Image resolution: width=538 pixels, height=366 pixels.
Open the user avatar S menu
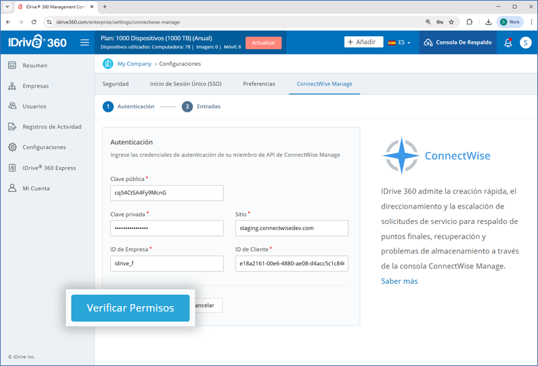click(525, 42)
